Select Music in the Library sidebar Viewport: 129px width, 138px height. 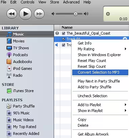27,34
